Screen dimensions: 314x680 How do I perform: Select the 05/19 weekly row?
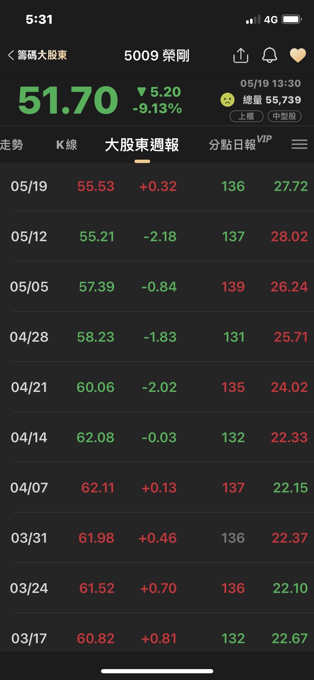pyautogui.click(x=157, y=186)
